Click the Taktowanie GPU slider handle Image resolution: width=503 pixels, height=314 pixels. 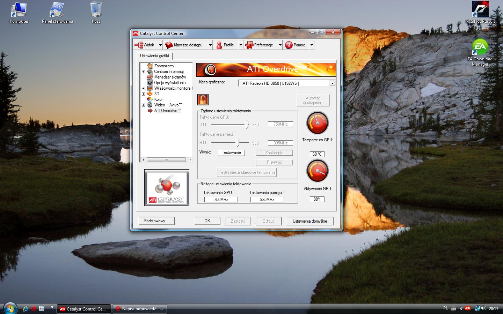247,125
